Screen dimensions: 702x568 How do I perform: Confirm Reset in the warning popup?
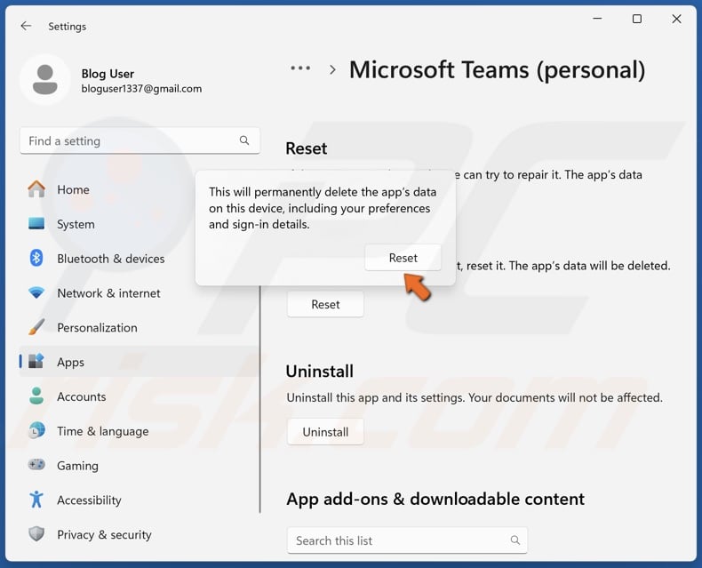coord(403,258)
